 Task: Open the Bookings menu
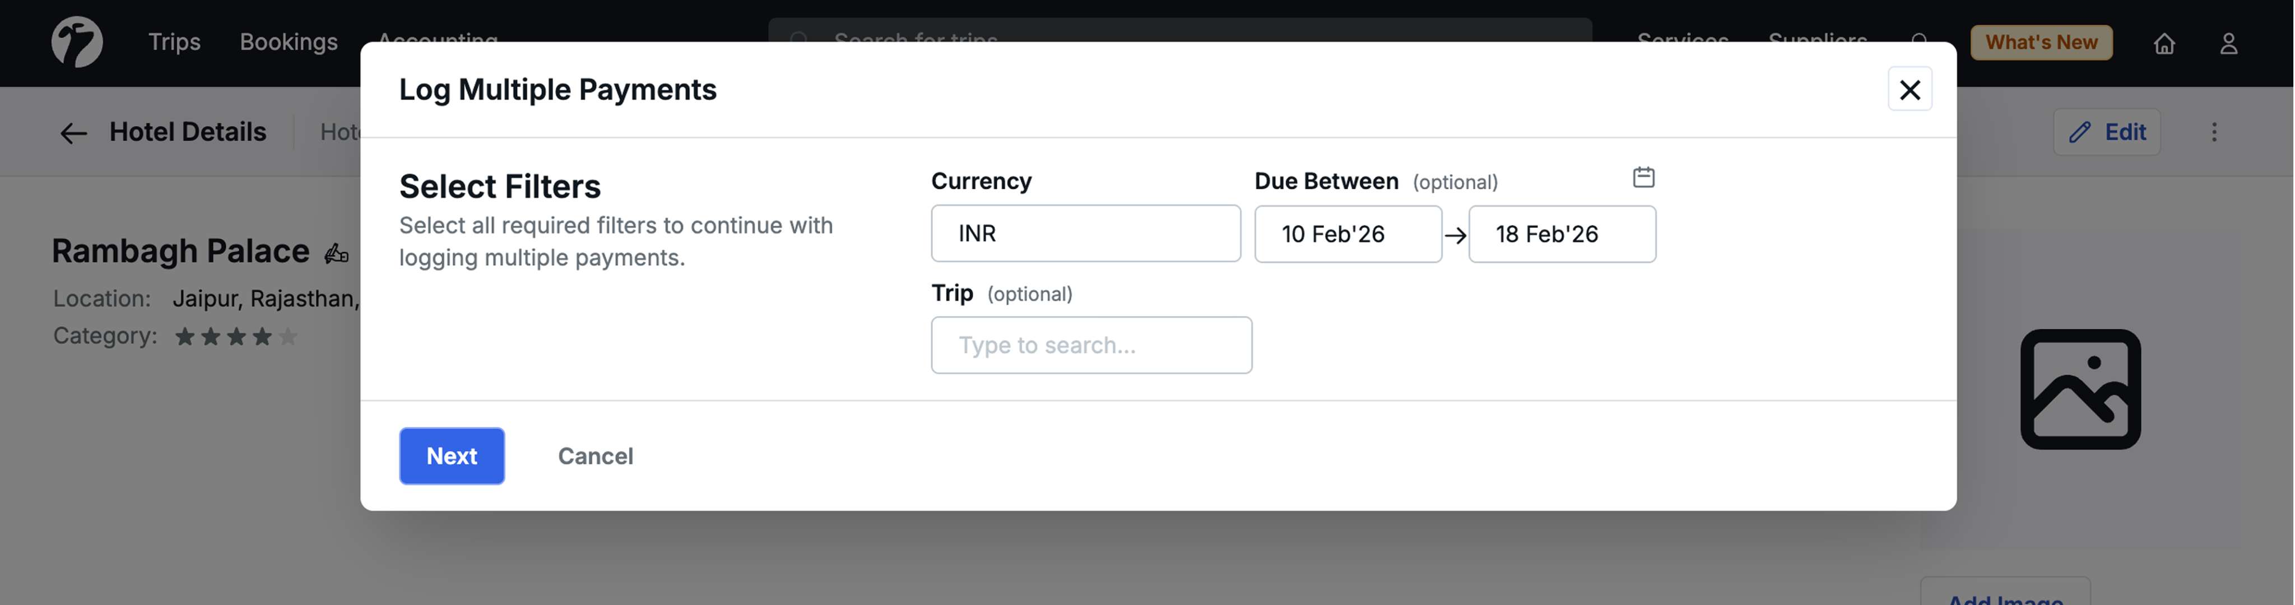289,42
